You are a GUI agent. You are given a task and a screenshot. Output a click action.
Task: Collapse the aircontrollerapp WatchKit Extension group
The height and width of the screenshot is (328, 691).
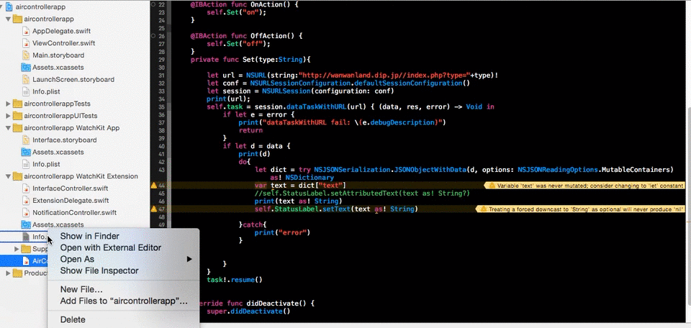pos(9,176)
